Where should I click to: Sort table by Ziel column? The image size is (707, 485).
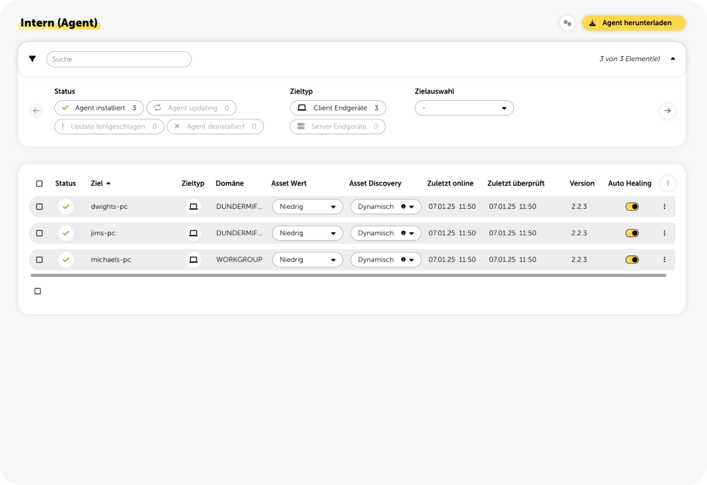(x=100, y=184)
